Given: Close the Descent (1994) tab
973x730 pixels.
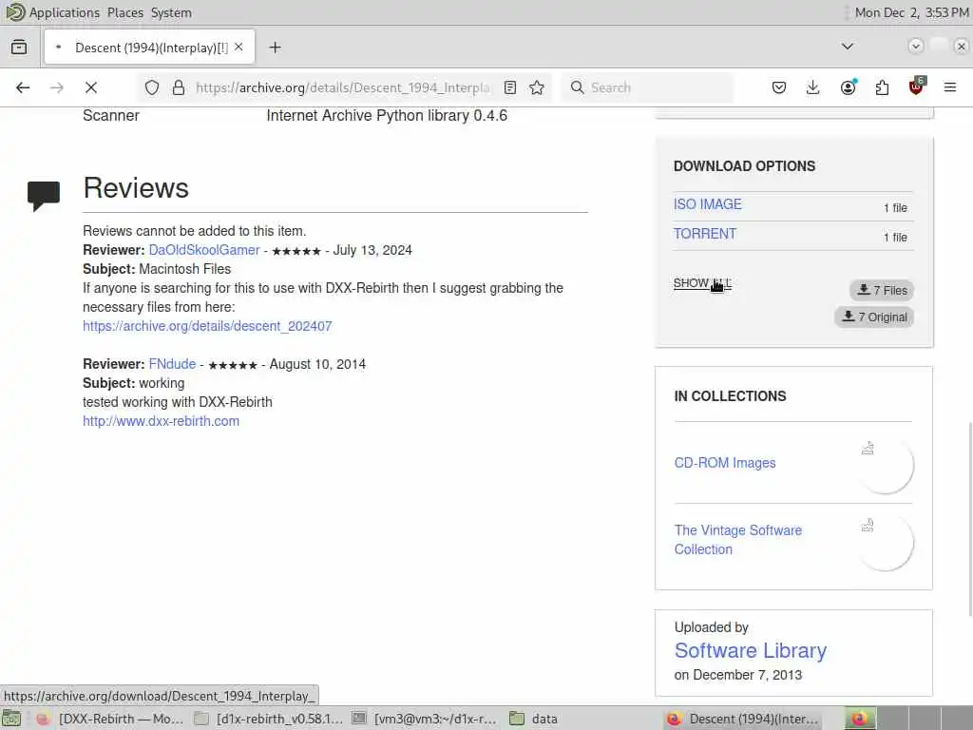Looking at the screenshot, I should 238,48.
